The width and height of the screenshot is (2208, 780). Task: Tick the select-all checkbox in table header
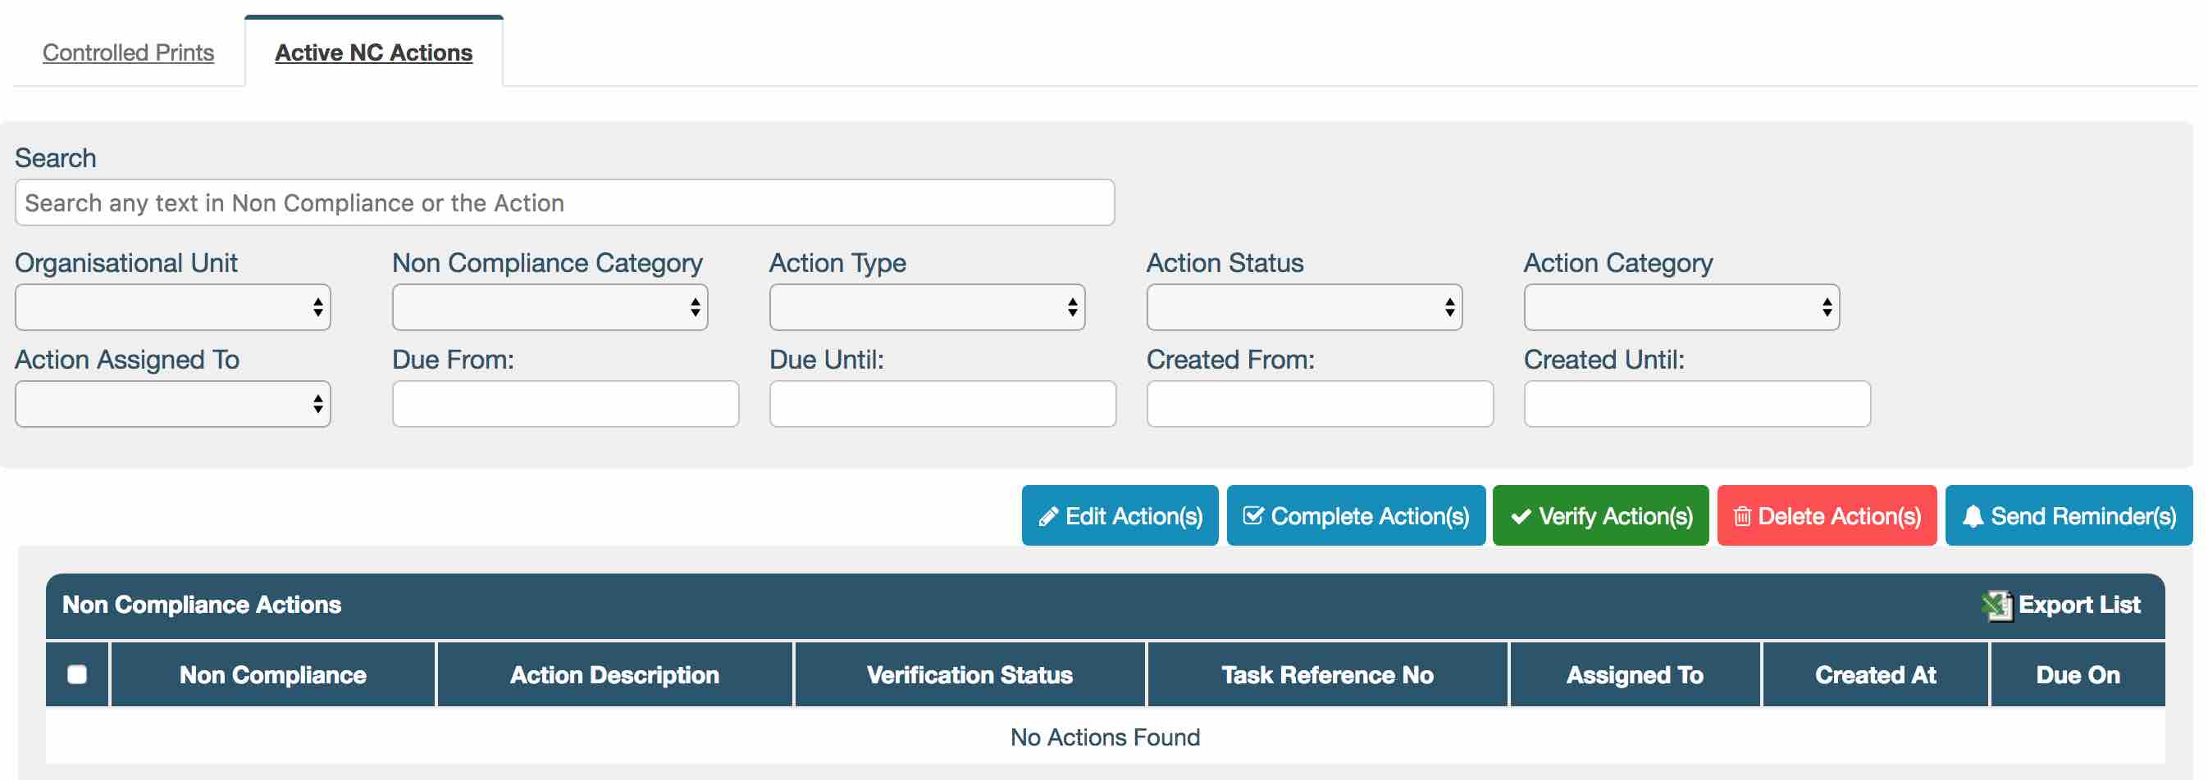click(x=77, y=674)
